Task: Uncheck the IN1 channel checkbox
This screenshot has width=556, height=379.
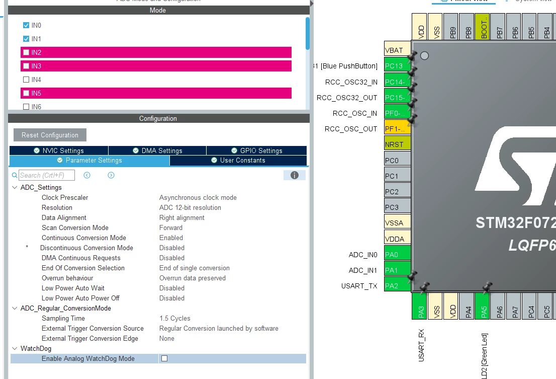Action: (x=26, y=39)
